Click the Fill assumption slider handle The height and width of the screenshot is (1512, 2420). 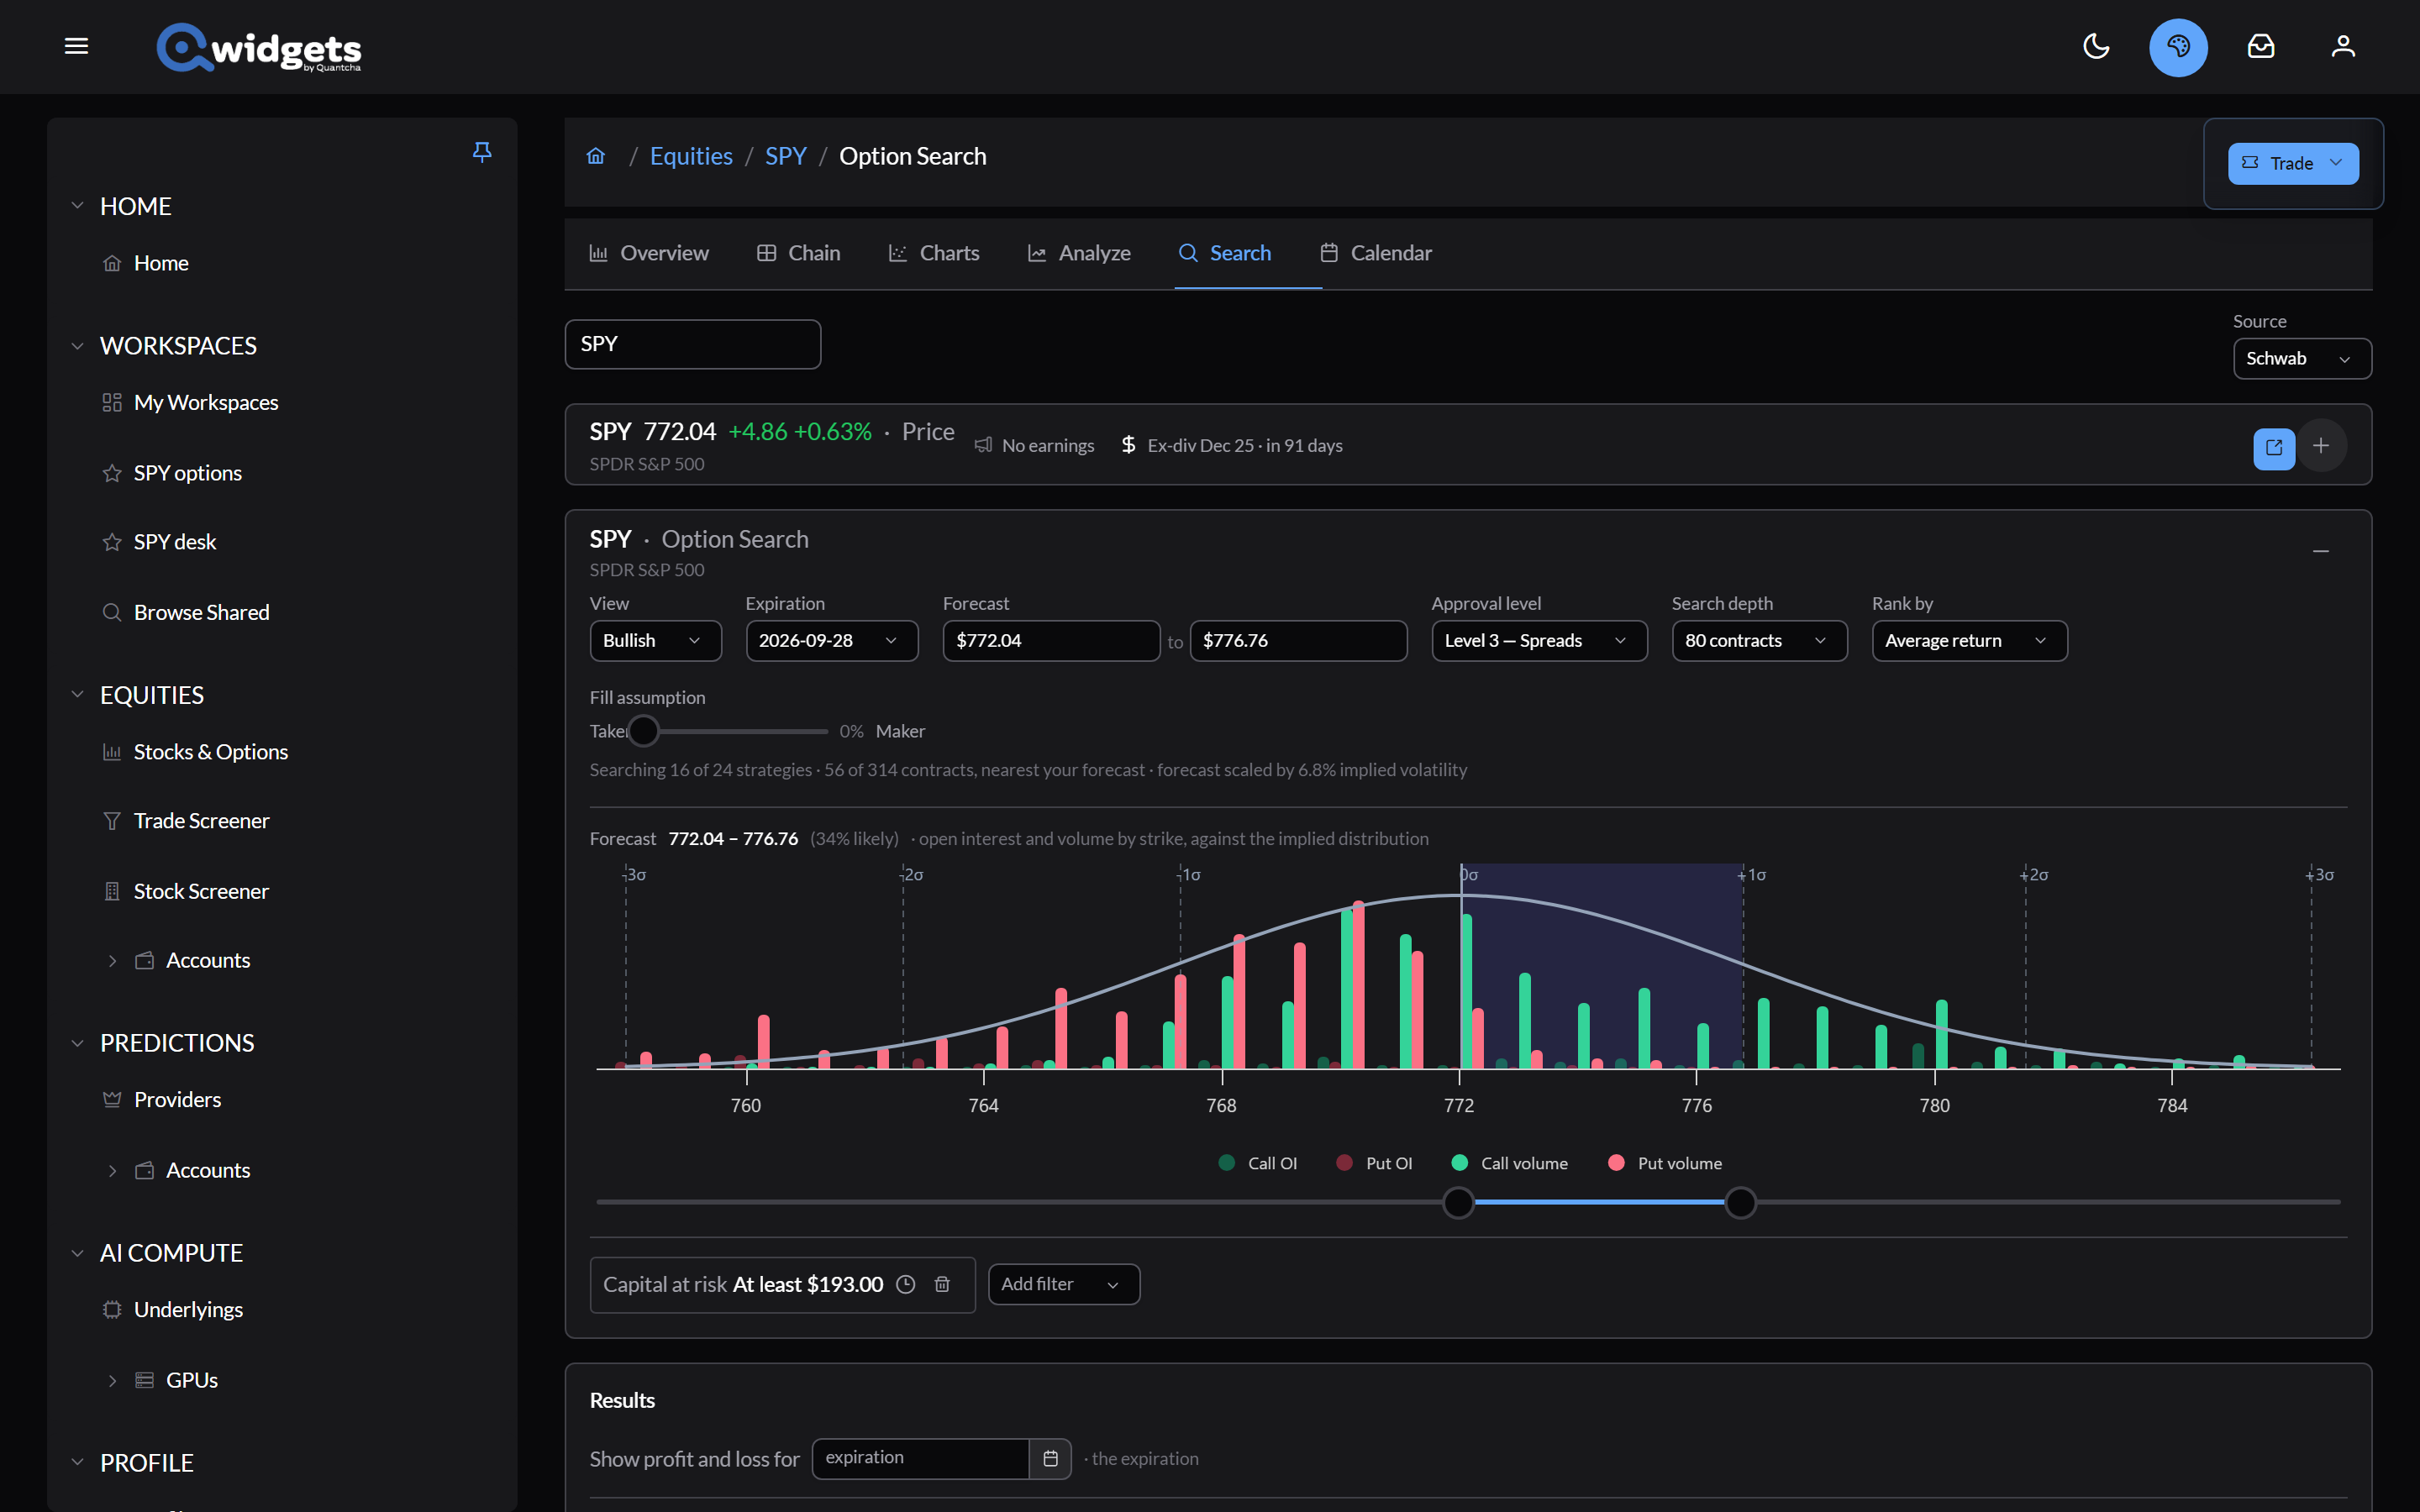pyautogui.click(x=643, y=732)
